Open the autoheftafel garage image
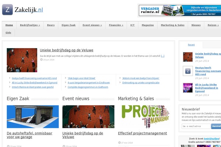 (33, 116)
